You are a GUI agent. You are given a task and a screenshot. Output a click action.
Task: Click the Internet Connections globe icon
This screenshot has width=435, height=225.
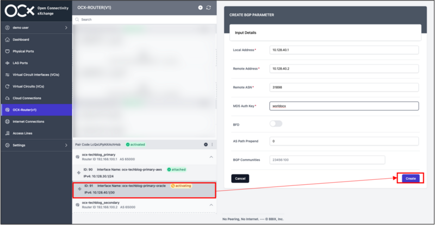click(8, 122)
